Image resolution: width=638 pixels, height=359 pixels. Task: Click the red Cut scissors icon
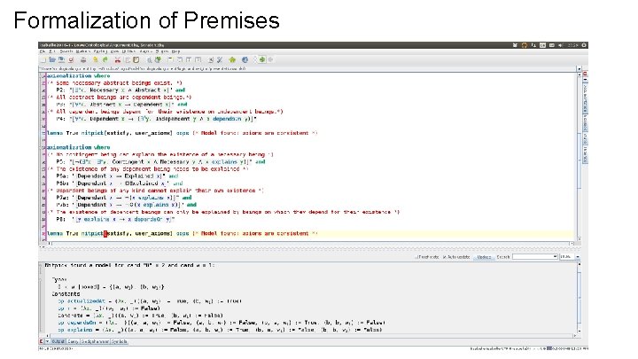pyautogui.click(x=118, y=60)
